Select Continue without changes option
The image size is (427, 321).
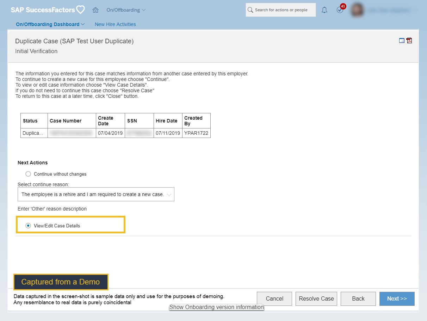[28, 174]
